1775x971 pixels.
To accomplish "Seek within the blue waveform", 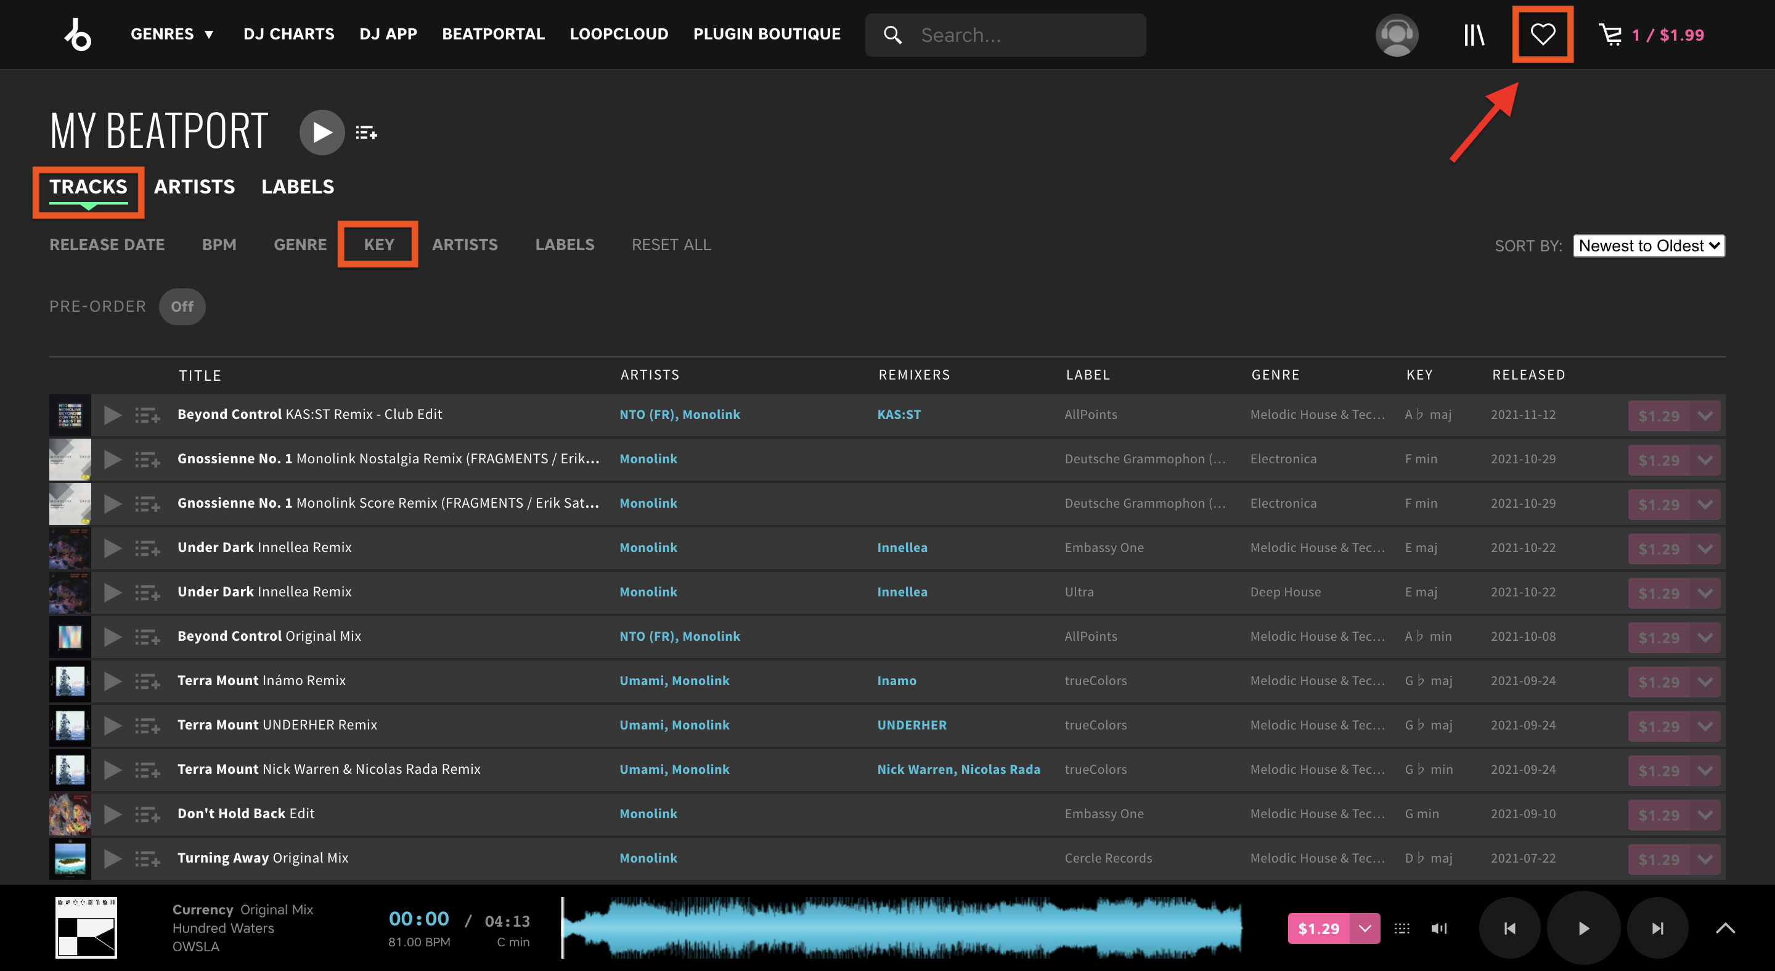I will click(x=902, y=928).
